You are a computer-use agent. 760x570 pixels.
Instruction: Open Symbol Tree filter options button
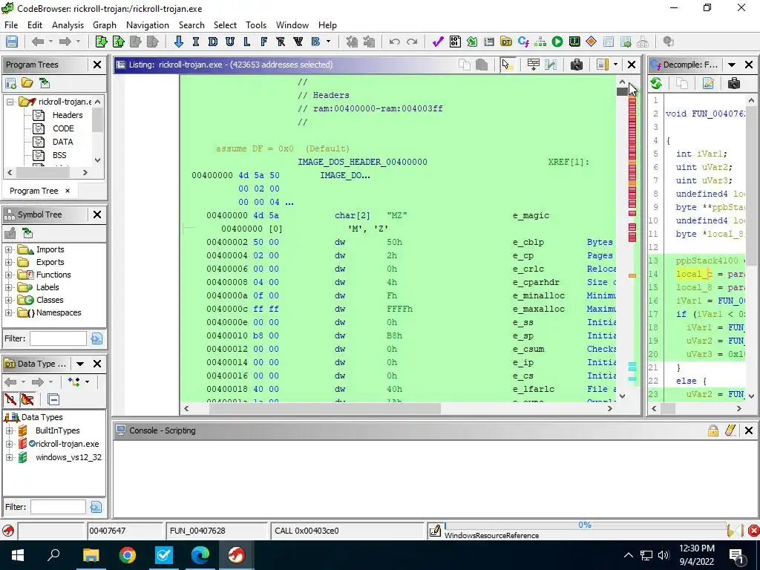(x=96, y=338)
